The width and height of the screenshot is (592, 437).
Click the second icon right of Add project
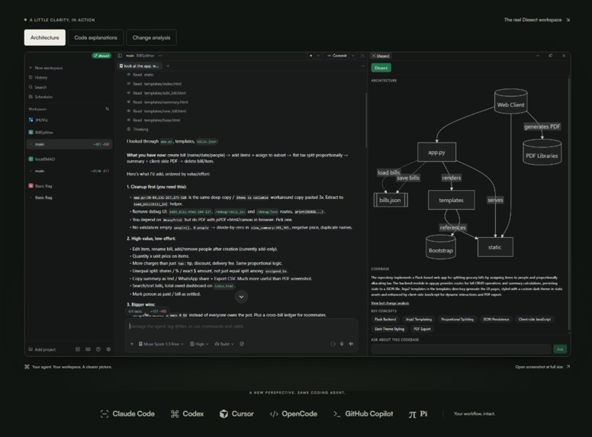88,349
